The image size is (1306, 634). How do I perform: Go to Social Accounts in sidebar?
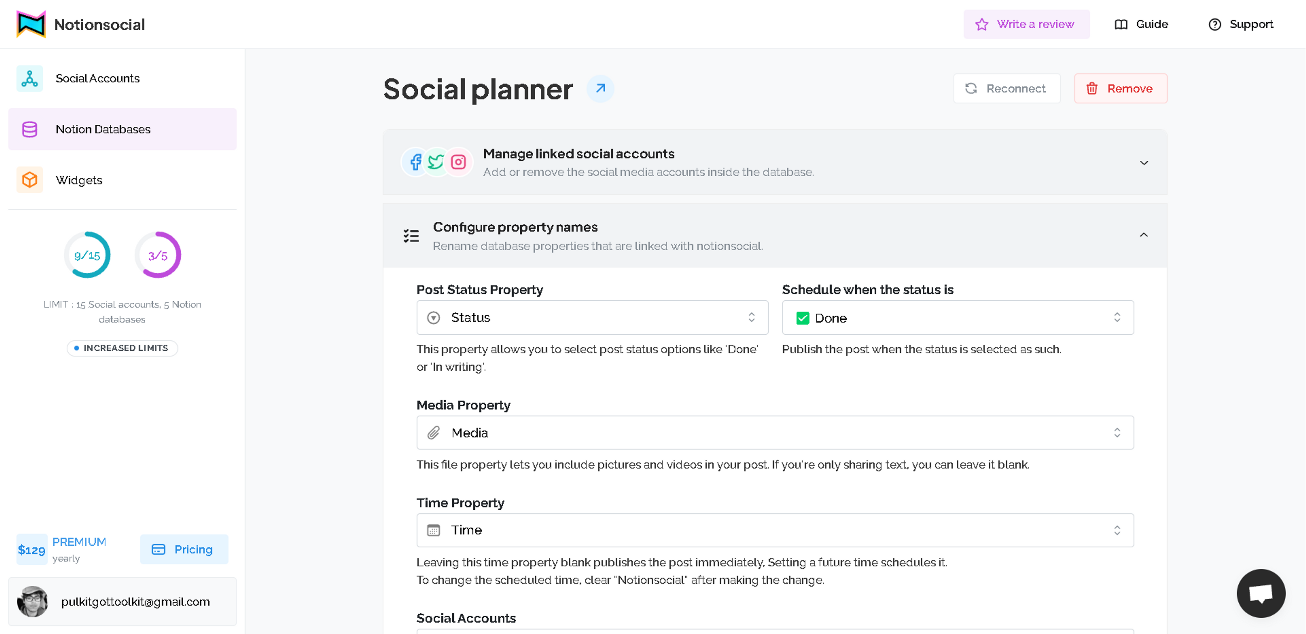(97, 78)
